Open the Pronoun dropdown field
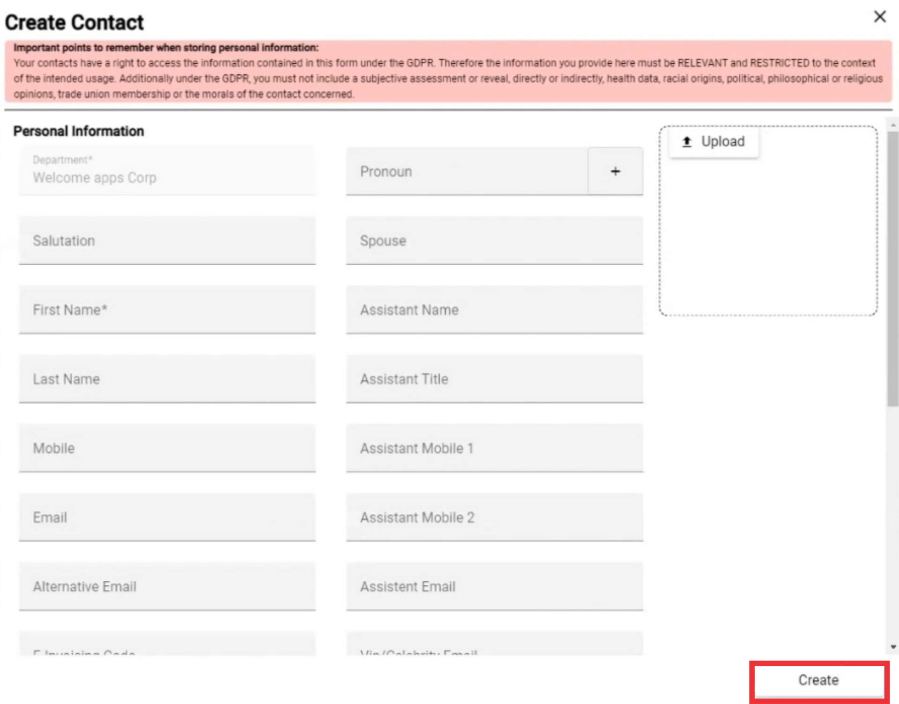Viewport: 899px width, 704px height. pos(467,171)
